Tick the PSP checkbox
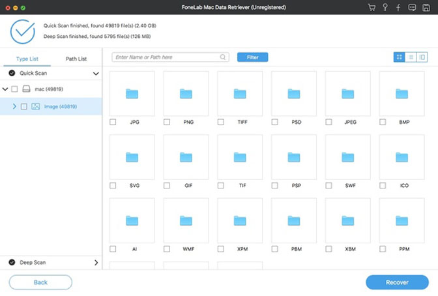The height and width of the screenshot is (296, 438). 275,185
